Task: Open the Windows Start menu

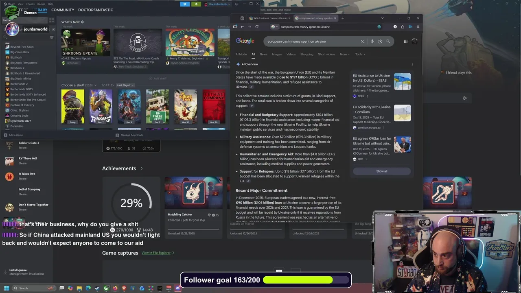Action: click(7, 288)
